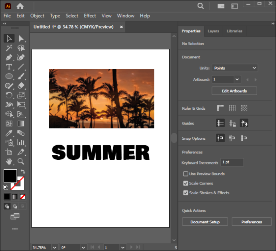Open Edit Toolbar three dots
The width and height of the screenshot is (276, 251).
(x=15, y=229)
